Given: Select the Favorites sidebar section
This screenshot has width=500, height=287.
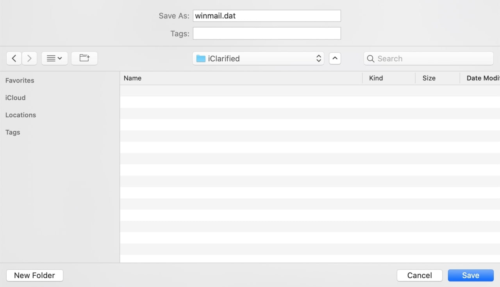Looking at the screenshot, I should 20,80.
